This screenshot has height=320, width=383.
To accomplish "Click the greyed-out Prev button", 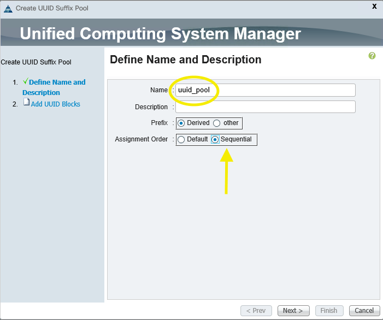I will [256, 311].
